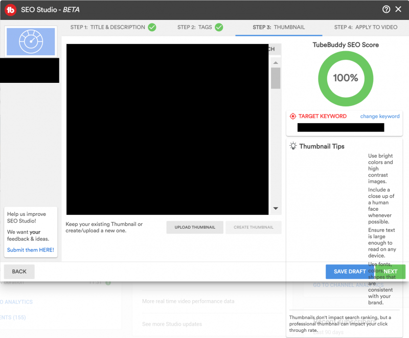Screen dimensions: 409x338
Task: Click the 100% SEO score ring
Action: 346,78
